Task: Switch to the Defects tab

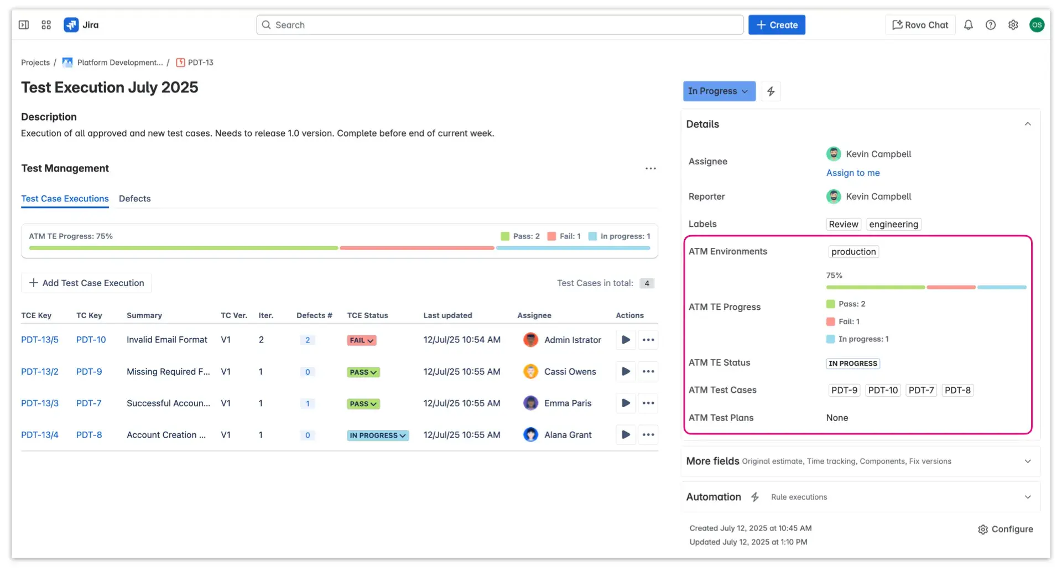Action: [x=134, y=199]
